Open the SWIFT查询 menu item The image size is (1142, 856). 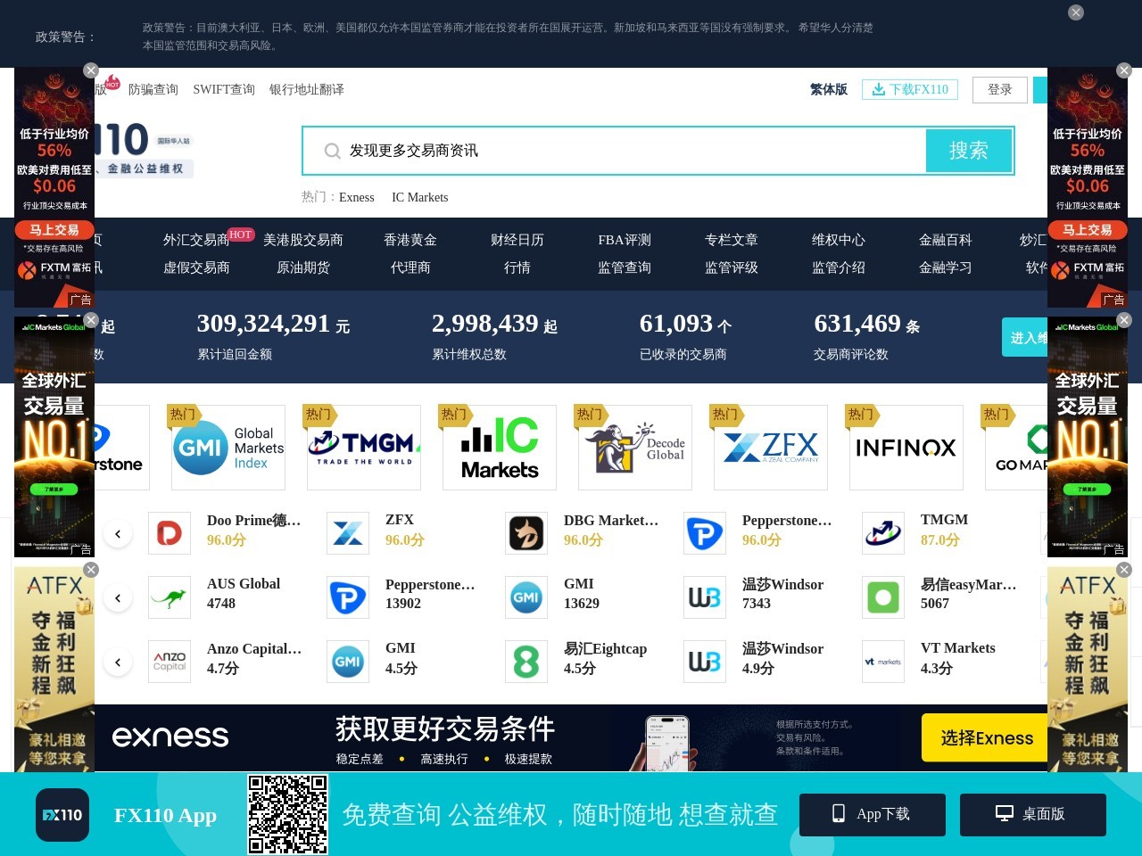223,89
